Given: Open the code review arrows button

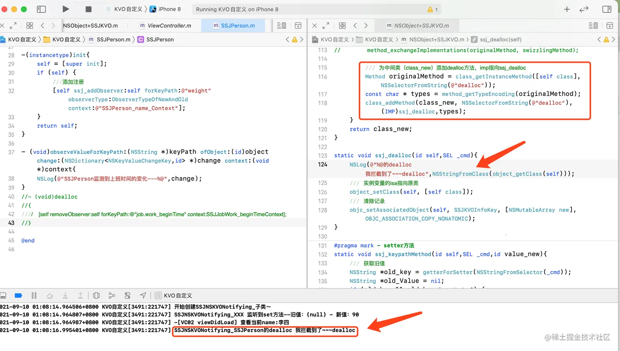Looking at the screenshot, I should click(584, 9).
